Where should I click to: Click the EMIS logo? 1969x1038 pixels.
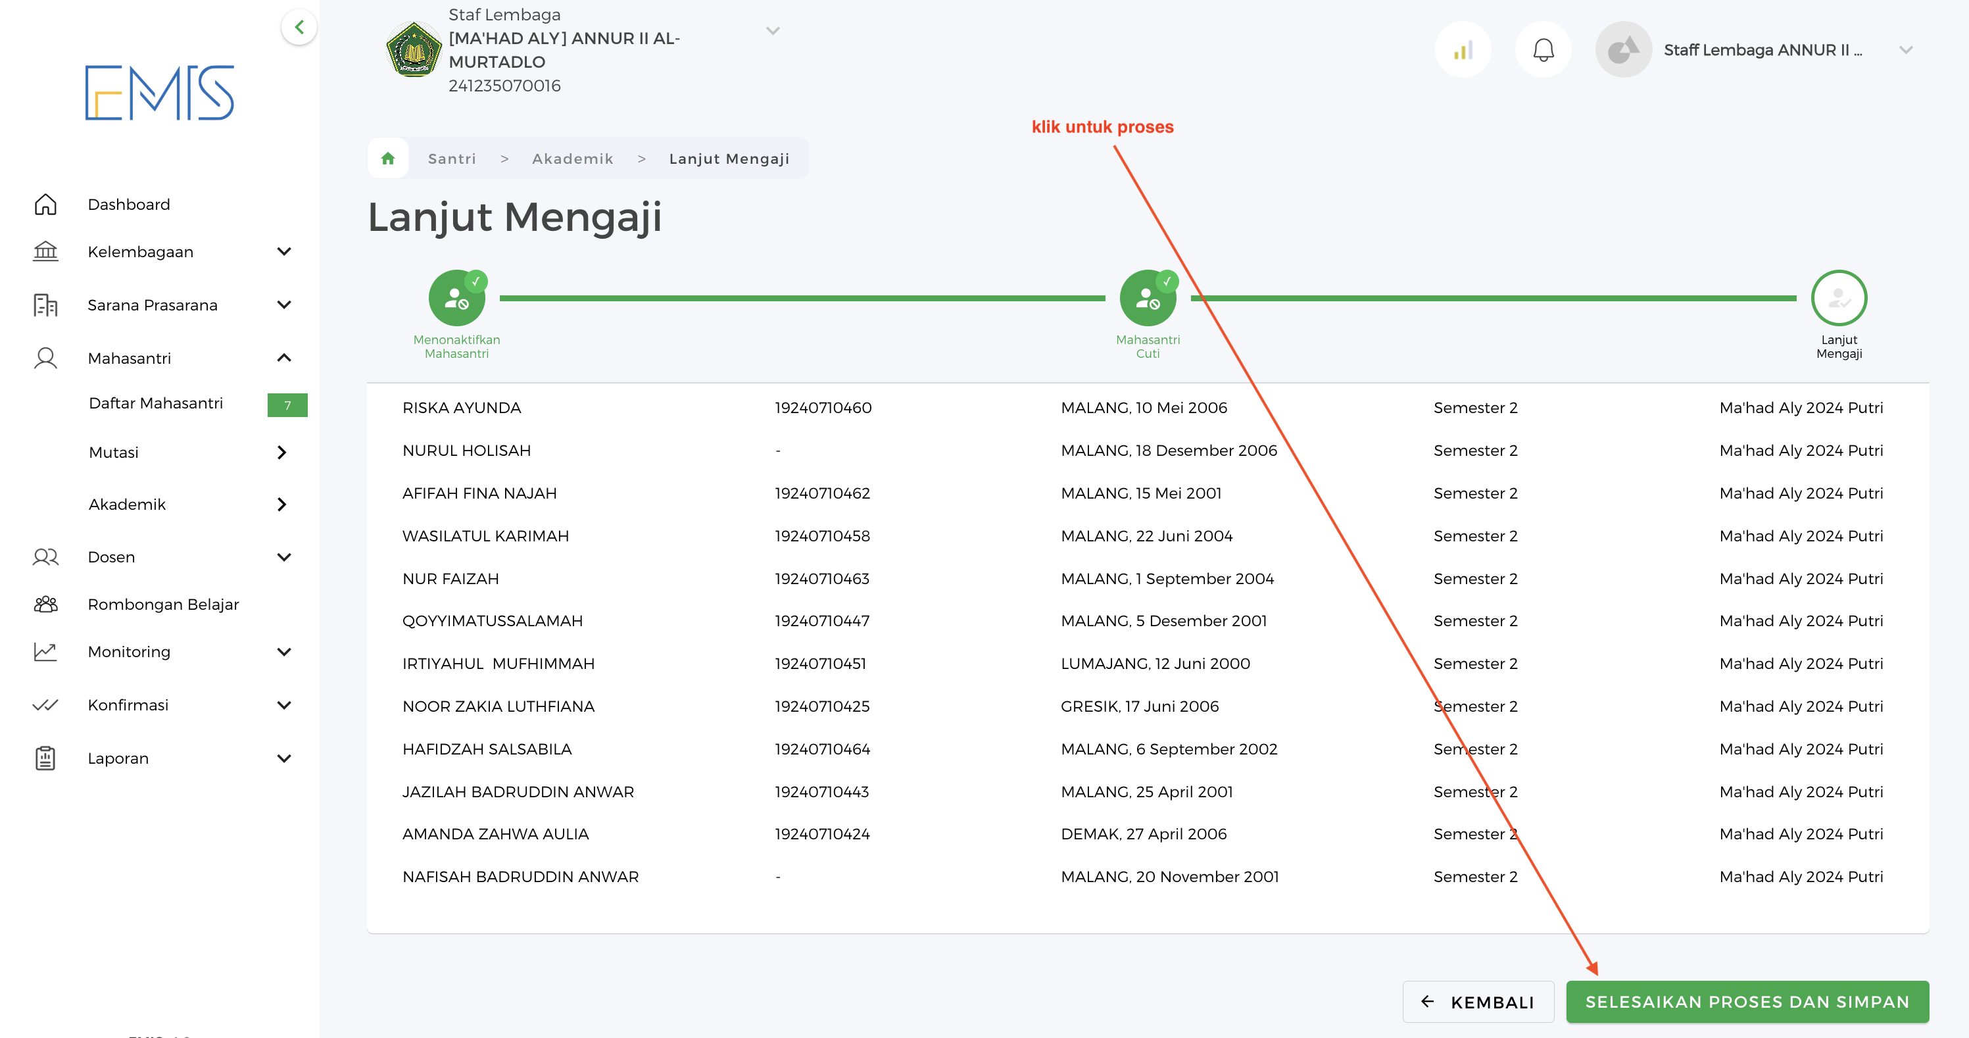pyautogui.click(x=159, y=93)
